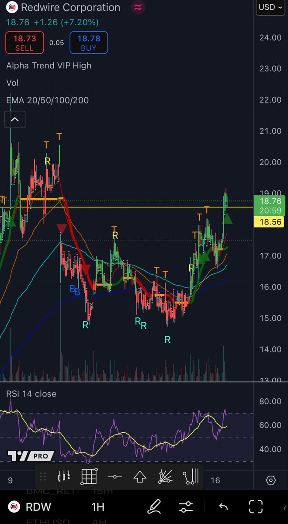Image resolution: width=288 pixels, height=524 pixels.
Task: Tap the blue BUY 18.78 button
Action: (89, 43)
